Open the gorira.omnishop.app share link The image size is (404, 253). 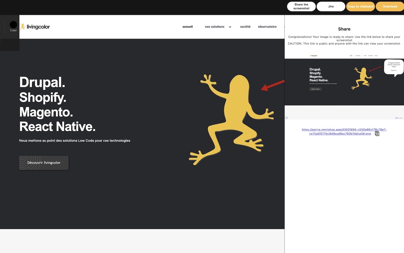click(x=344, y=132)
